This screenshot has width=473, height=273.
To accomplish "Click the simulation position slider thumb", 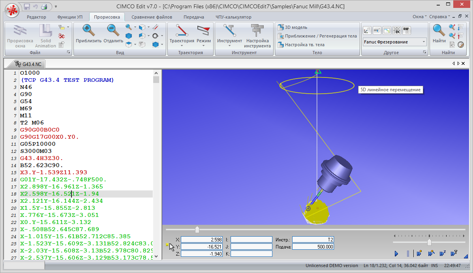I will (197, 230).
